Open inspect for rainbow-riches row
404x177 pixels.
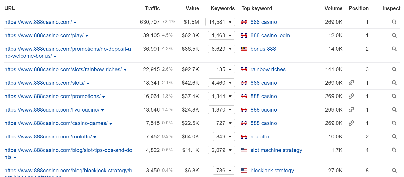(394, 69)
